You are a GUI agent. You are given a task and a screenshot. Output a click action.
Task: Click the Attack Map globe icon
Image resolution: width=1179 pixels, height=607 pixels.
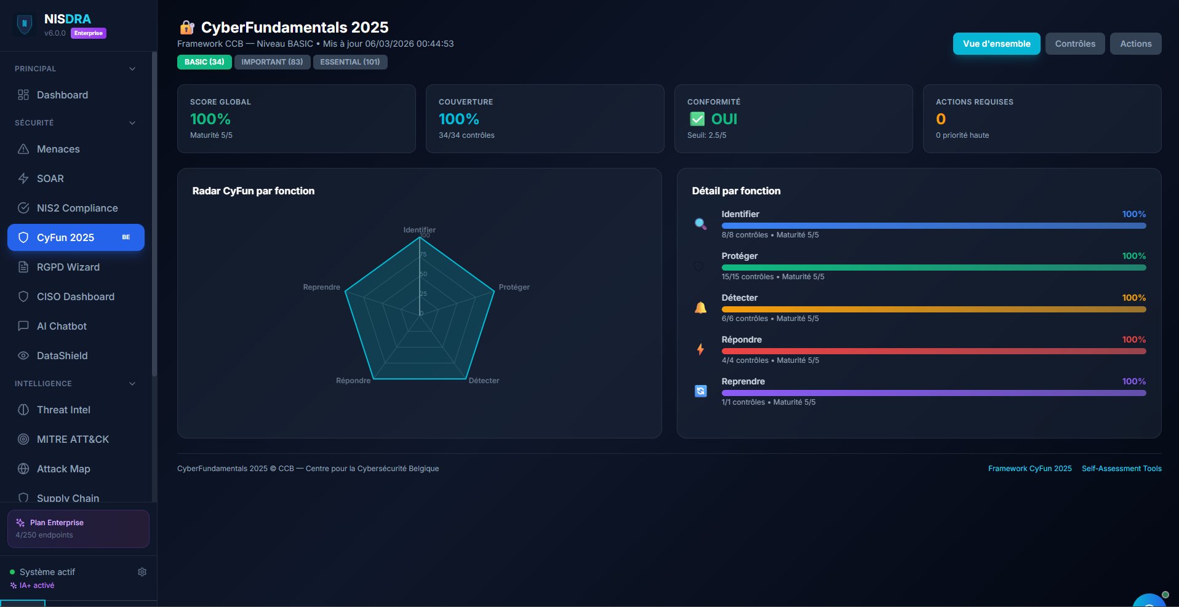pos(23,469)
